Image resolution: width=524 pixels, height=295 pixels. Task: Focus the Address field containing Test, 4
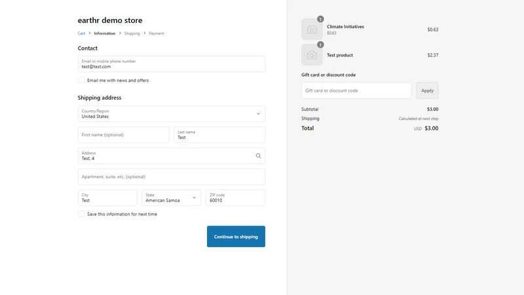click(x=172, y=156)
